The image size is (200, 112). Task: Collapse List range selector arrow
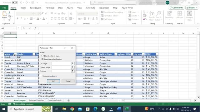pyautogui.click(x=73, y=63)
